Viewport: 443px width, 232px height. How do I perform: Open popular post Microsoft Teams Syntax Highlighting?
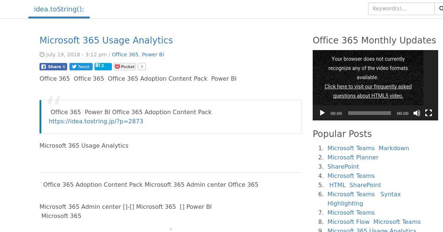(x=364, y=198)
